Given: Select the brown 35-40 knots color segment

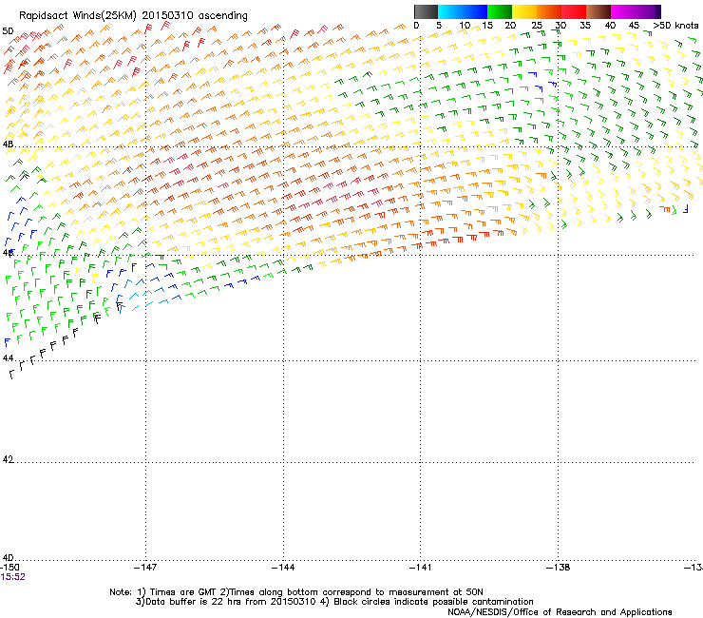Looking at the screenshot, I should click(x=598, y=11).
